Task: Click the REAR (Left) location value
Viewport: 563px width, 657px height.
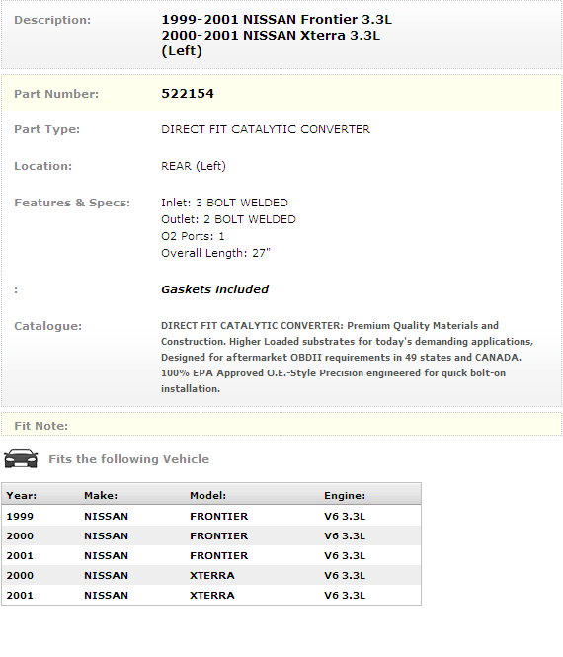Action: (194, 166)
